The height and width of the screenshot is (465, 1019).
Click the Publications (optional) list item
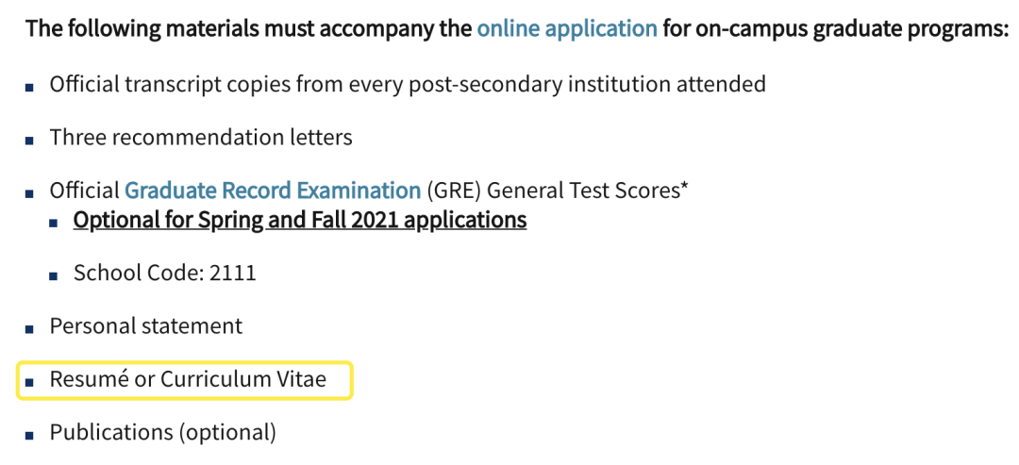click(162, 433)
